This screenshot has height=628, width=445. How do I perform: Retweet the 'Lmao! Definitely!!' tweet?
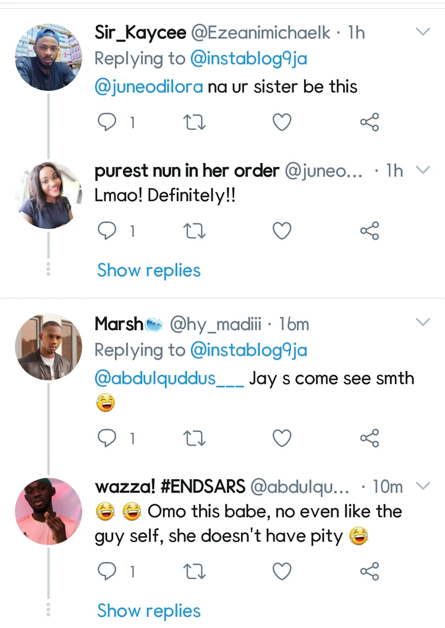coord(195,231)
